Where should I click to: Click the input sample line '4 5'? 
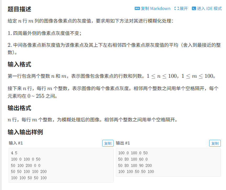(14, 153)
